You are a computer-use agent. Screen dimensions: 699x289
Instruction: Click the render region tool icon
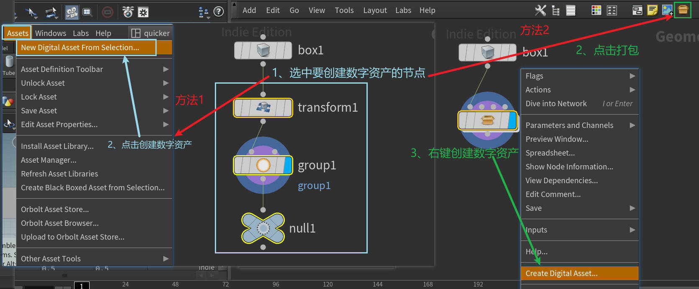[87, 12]
